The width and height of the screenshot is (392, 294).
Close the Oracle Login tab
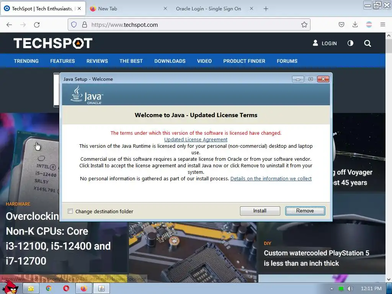pyautogui.click(x=252, y=8)
